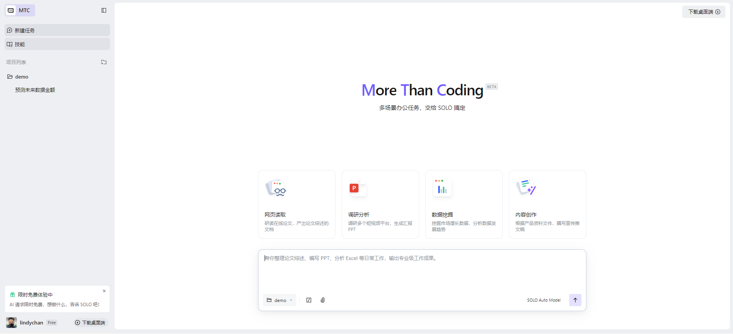
Task: Collapse the left sidebar panel
Action: pos(104,10)
